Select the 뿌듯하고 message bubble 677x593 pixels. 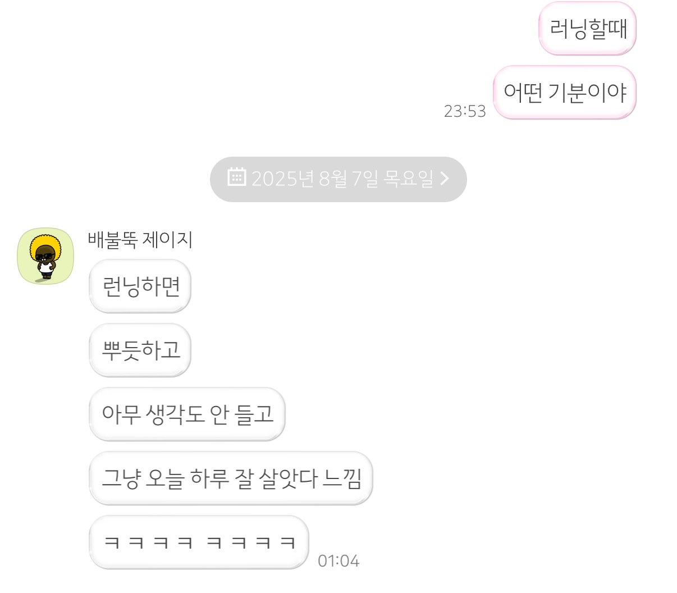coord(140,350)
